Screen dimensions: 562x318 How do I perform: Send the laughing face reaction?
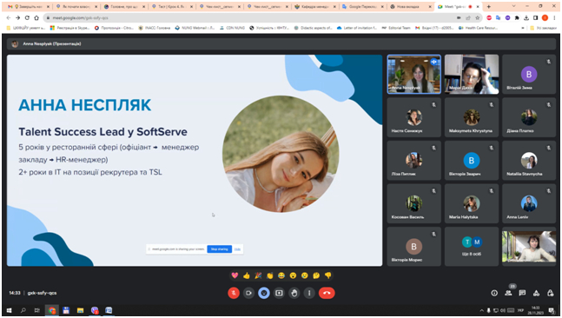pos(281,275)
